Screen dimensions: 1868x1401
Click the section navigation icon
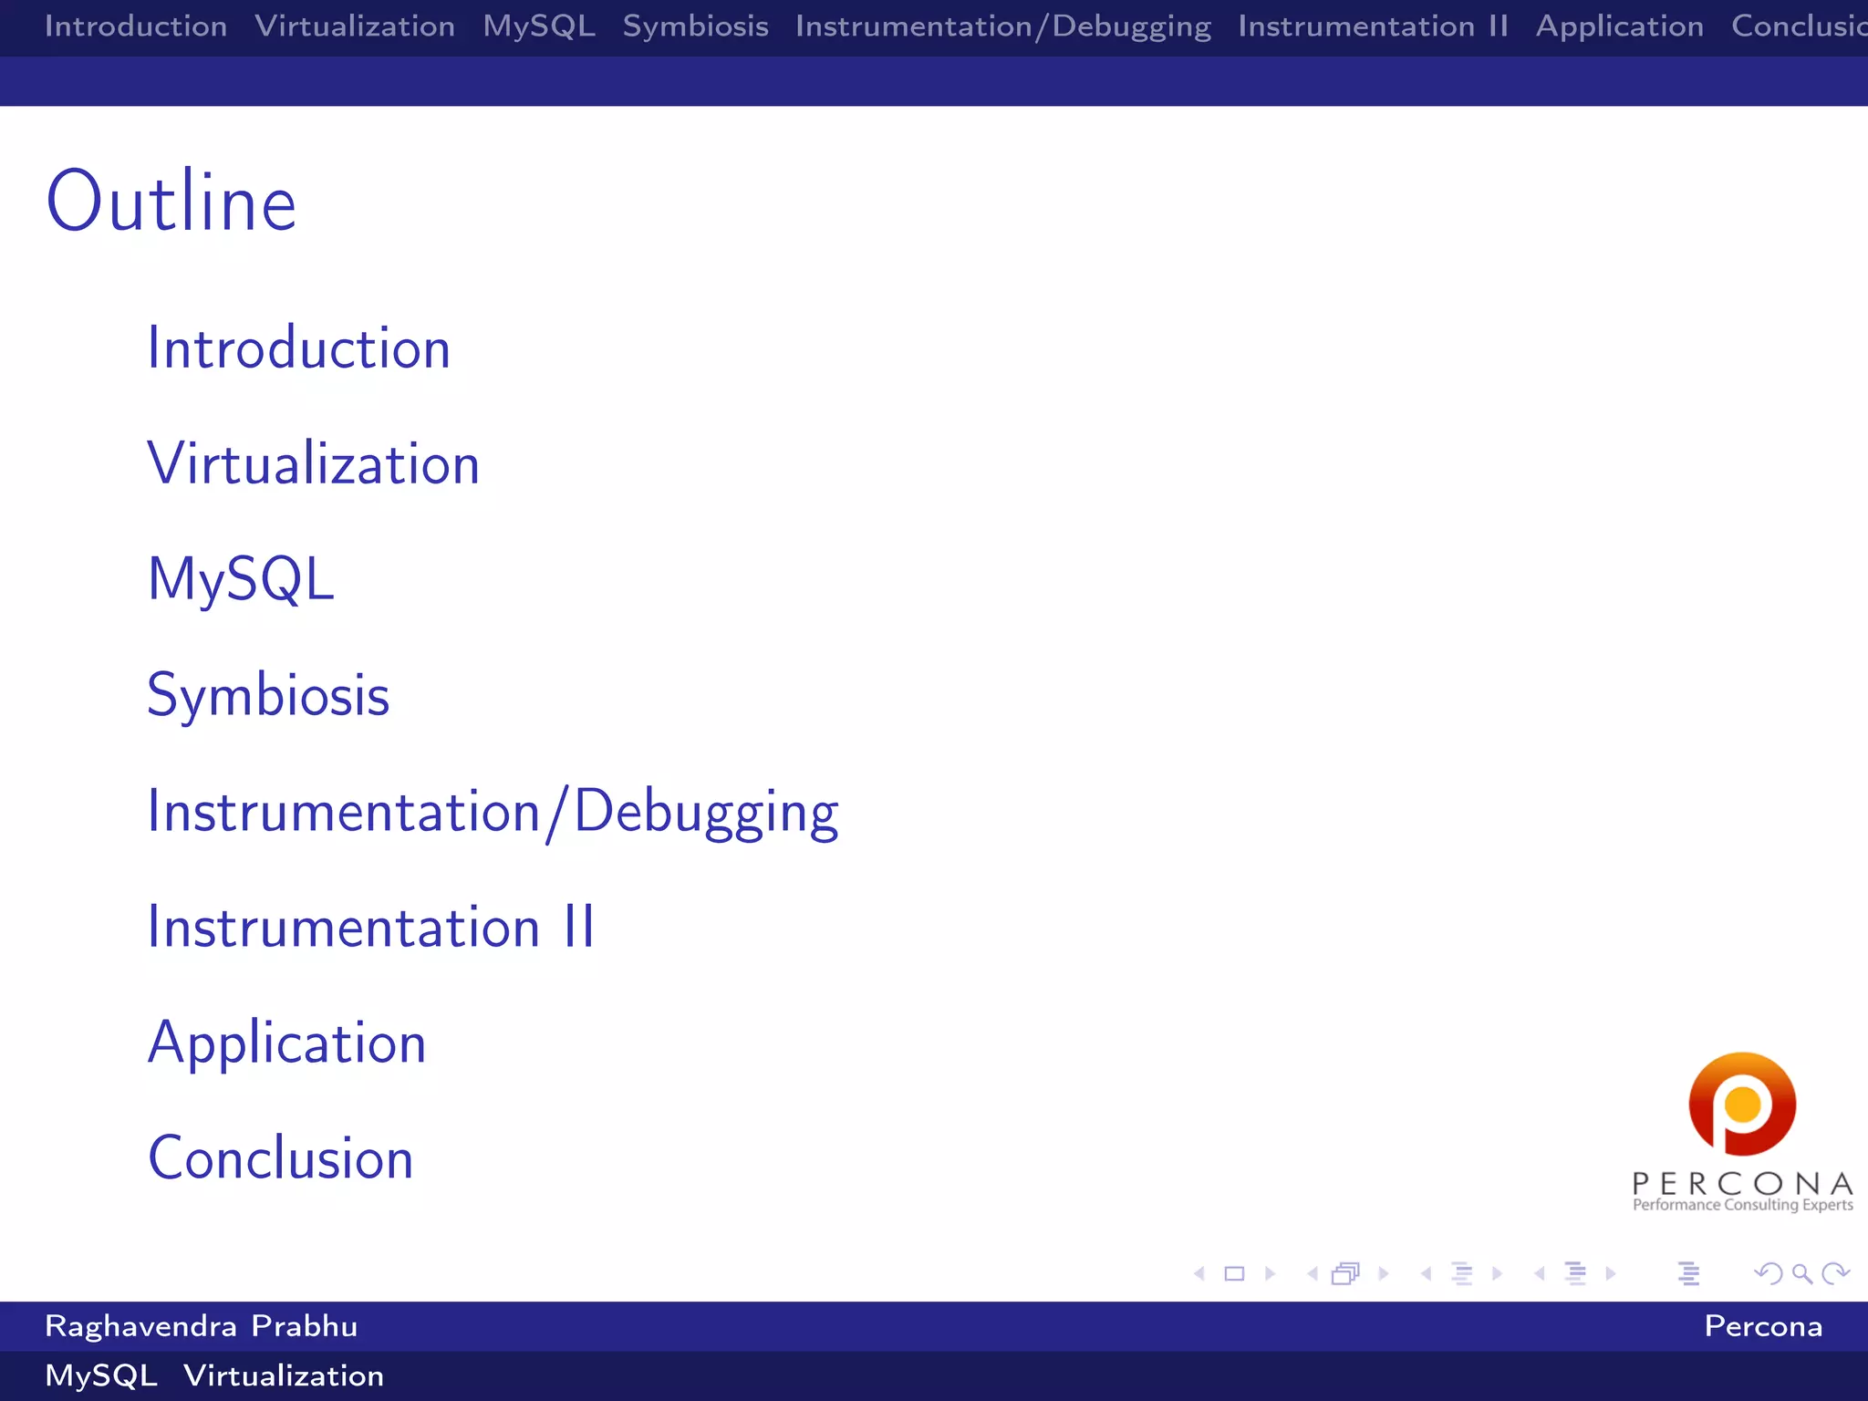tap(1575, 1273)
